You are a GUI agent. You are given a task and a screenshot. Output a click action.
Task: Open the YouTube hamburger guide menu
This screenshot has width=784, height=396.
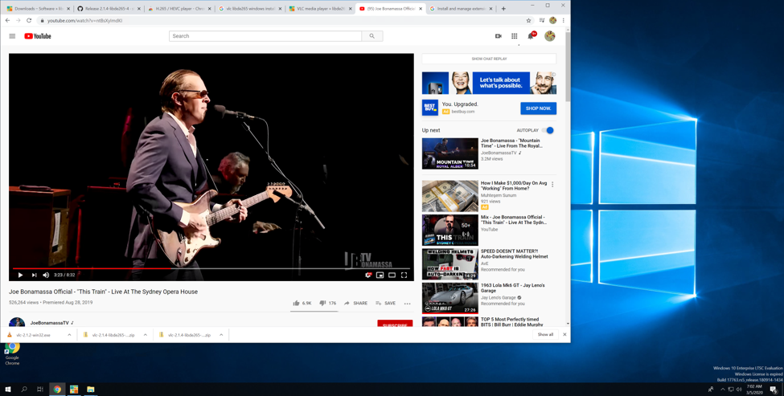(x=12, y=36)
